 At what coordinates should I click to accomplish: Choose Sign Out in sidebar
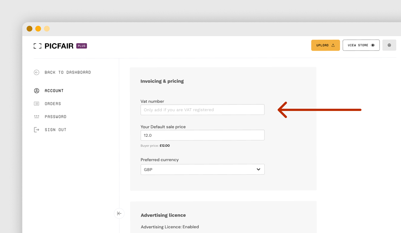pyautogui.click(x=50, y=130)
